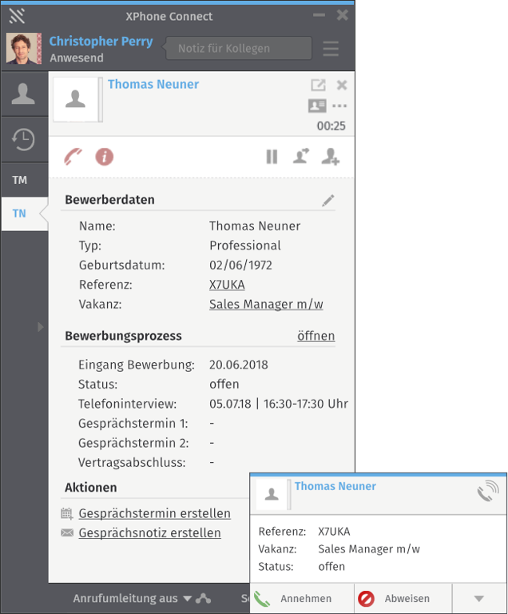Screen dimensions: 508x614
Task: Click the call timer 00:25
Action: pos(331,126)
